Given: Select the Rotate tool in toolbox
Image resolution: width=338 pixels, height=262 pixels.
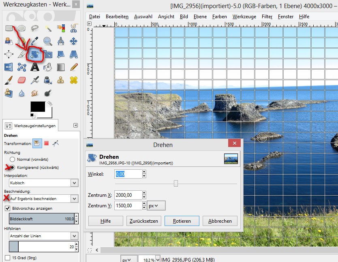Looking at the screenshot, I should [x=34, y=54].
